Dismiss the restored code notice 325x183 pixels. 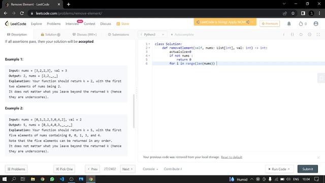tap(318, 158)
